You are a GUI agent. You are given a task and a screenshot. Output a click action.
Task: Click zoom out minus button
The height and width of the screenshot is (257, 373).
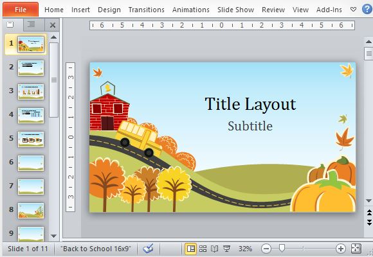[266, 249]
